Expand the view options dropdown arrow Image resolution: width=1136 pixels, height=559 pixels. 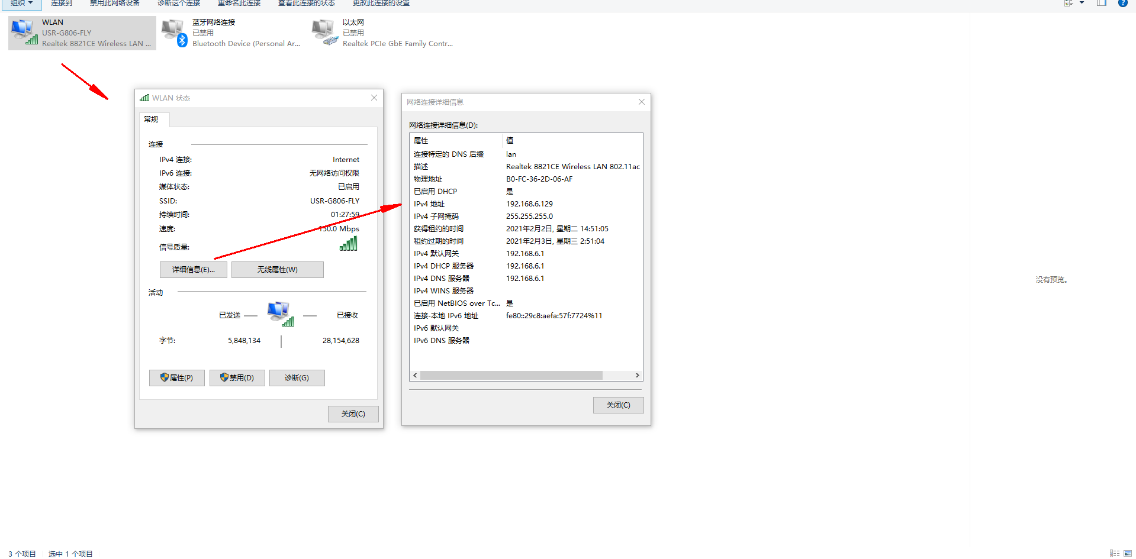[x=1082, y=3]
